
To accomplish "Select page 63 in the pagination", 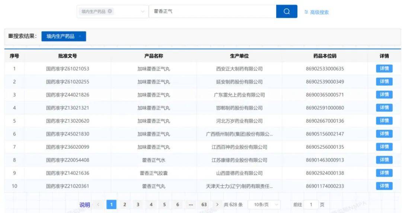I will point(204,204).
